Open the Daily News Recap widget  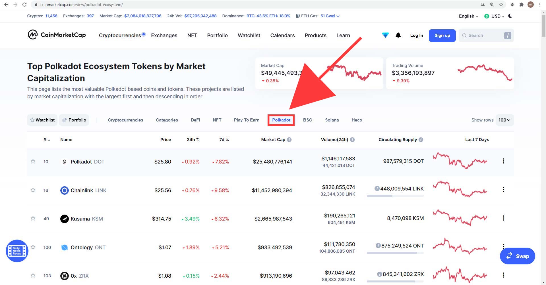tap(17, 251)
